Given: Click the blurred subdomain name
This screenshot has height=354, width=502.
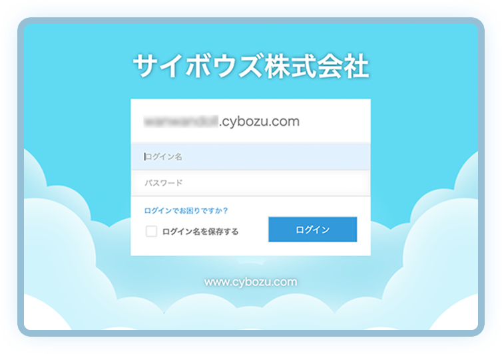Looking at the screenshot, I should pyautogui.click(x=181, y=122).
